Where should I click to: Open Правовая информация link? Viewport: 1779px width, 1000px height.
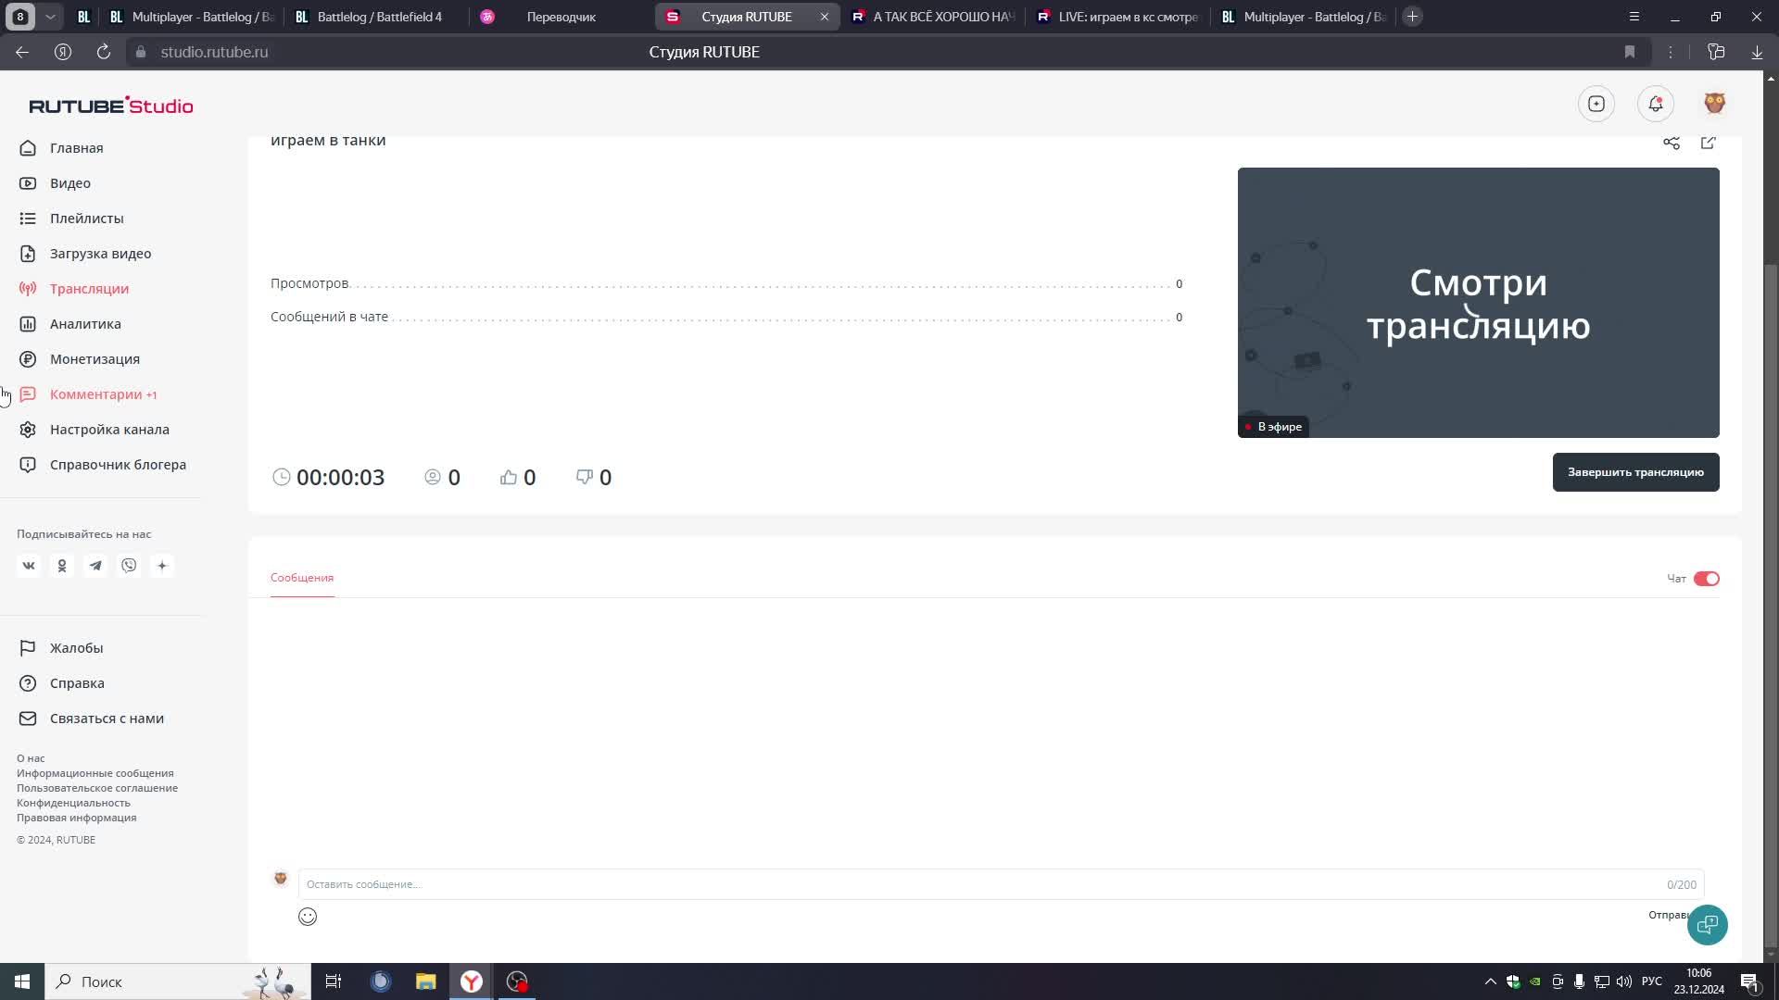[76, 818]
